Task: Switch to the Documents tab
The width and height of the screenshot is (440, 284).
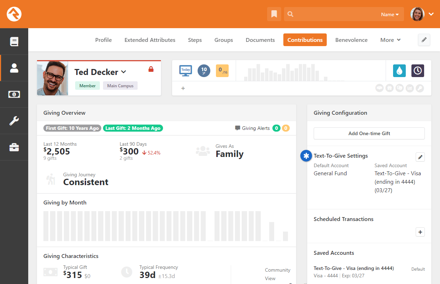Action: [x=260, y=40]
